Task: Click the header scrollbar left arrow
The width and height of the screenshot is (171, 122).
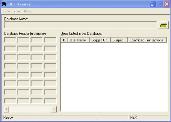Action: click(x=6, y=109)
